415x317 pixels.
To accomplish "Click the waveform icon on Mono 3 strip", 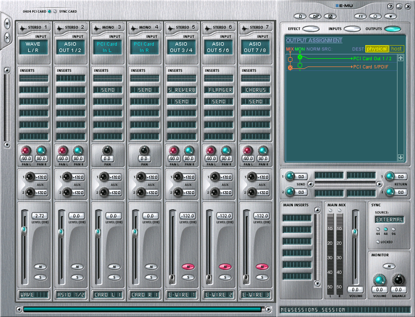I will click(97, 28).
